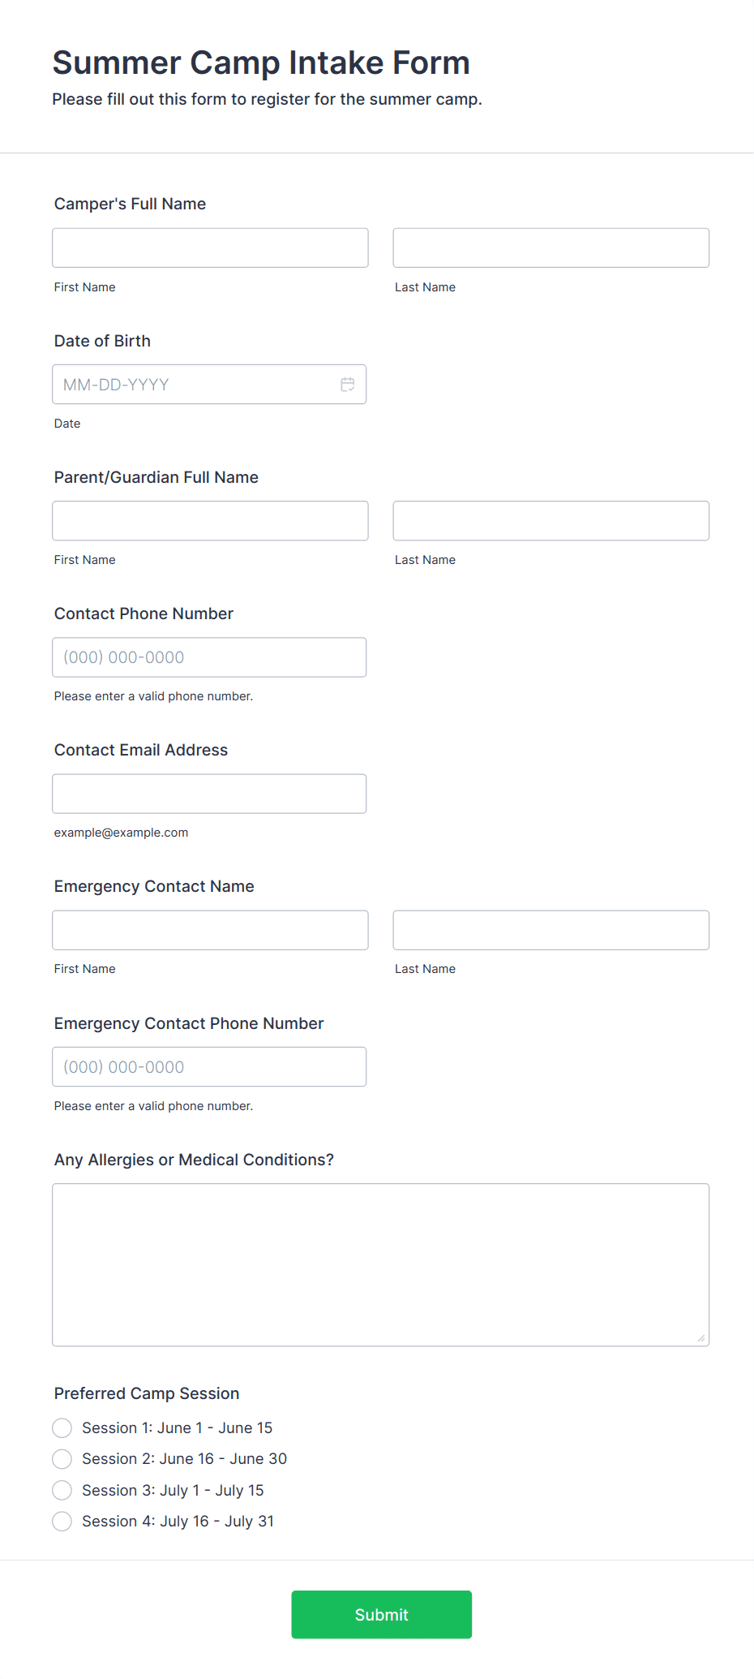This screenshot has height=1679, width=754.
Task: Submit the summer camp form
Action: pos(381,1615)
